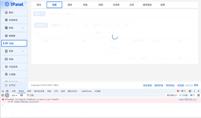Click the clear console icon
Image resolution: width=201 pixels, height=118 pixels.
point(7,95)
